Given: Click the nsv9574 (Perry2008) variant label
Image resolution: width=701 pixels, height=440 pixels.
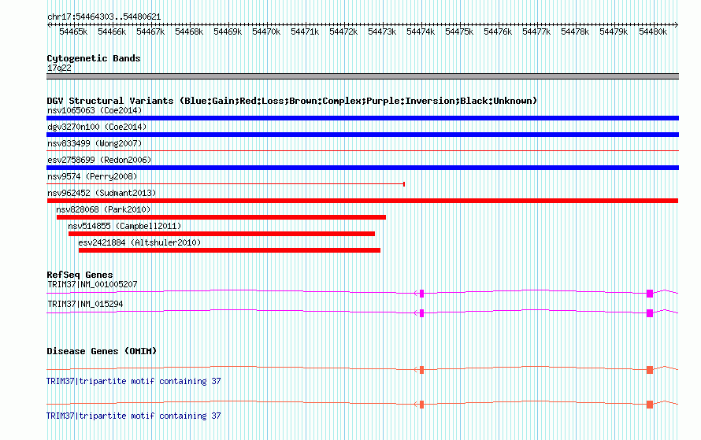Looking at the screenshot, I should click(92, 176).
